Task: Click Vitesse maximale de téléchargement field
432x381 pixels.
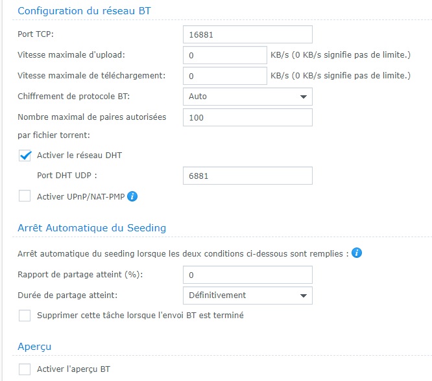Action: pyautogui.click(x=224, y=76)
